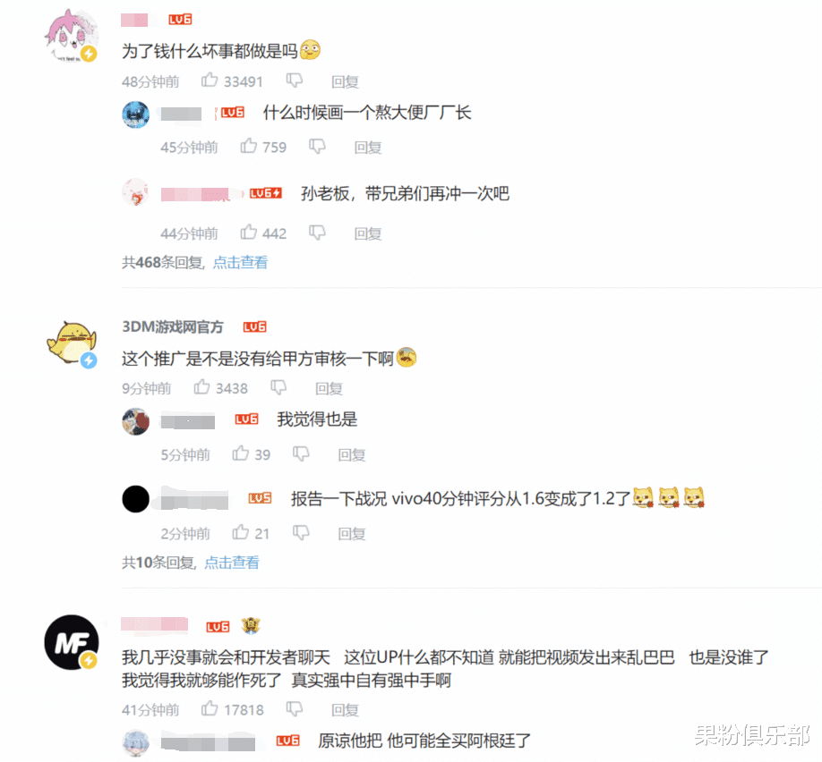Open the black MF avatar profile

(72, 642)
